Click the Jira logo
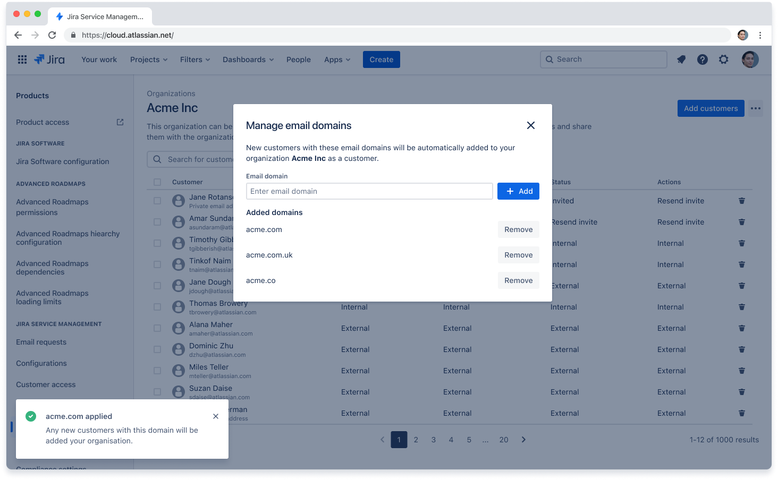The height and width of the screenshot is (480, 778). (x=49, y=59)
